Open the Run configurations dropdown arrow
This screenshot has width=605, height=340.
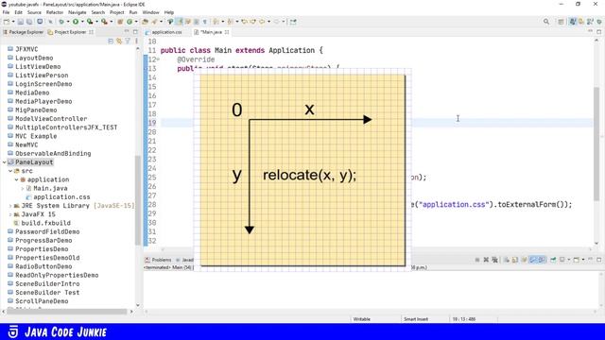point(82,22)
